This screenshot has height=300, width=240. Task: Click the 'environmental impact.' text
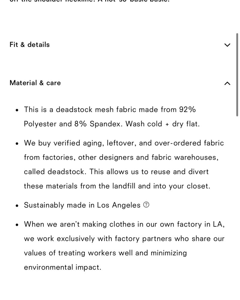click(63, 267)
